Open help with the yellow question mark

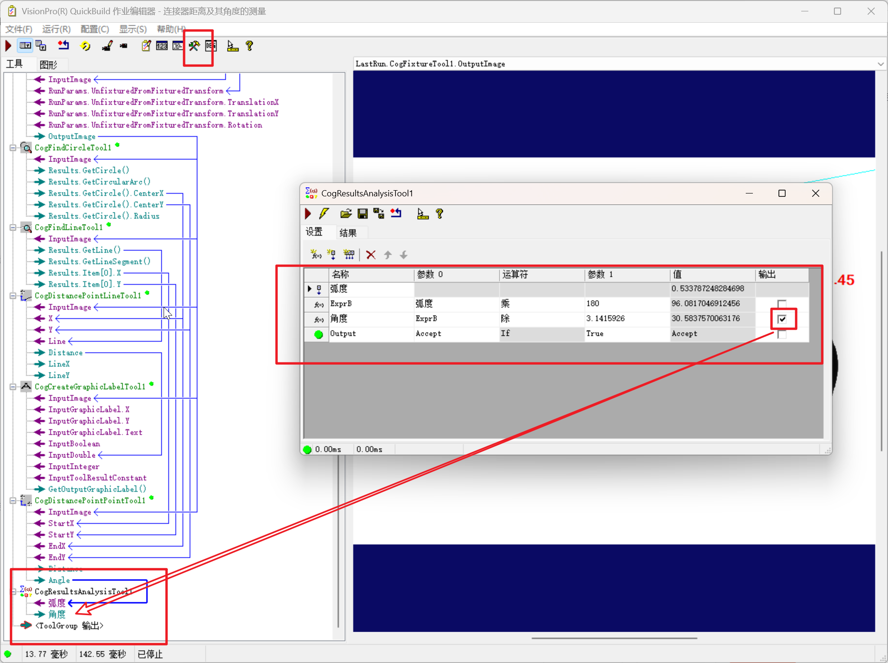click(x=249, y=46)
